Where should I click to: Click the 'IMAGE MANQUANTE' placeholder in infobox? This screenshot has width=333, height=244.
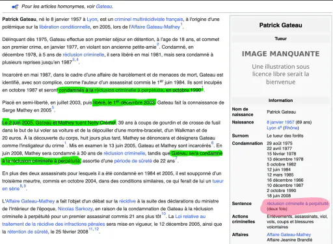[281, 67]
